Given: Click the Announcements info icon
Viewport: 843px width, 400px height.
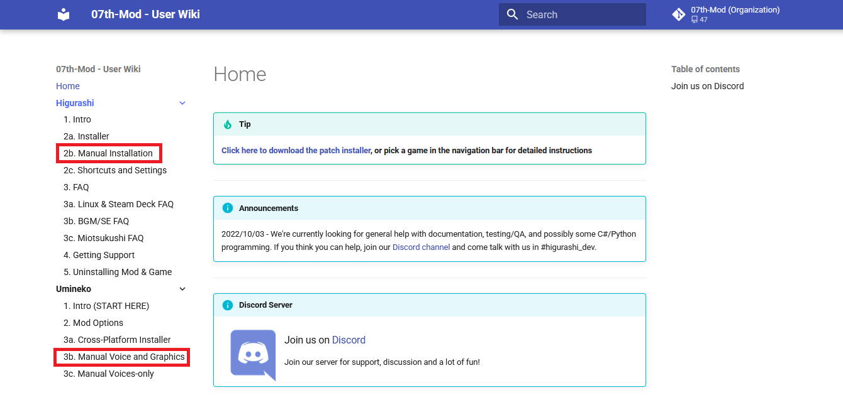Looking at the screenshot, I should coord(228,208).
